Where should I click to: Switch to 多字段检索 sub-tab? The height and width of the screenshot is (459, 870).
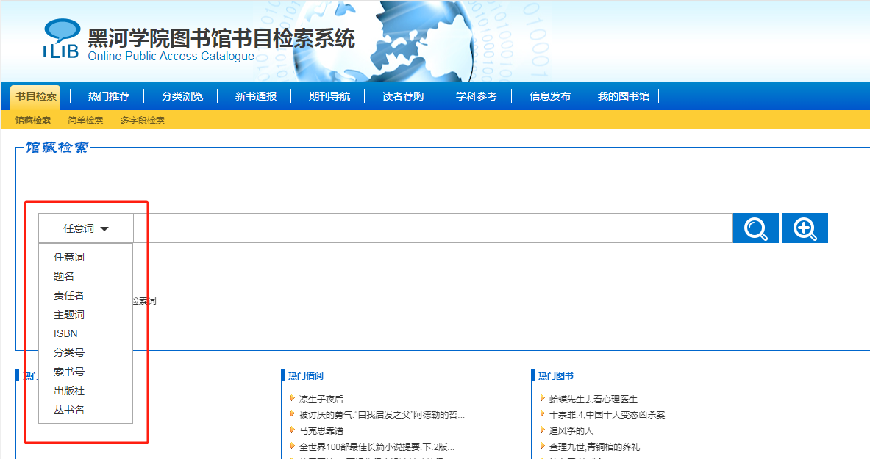(x=143, y=120)
